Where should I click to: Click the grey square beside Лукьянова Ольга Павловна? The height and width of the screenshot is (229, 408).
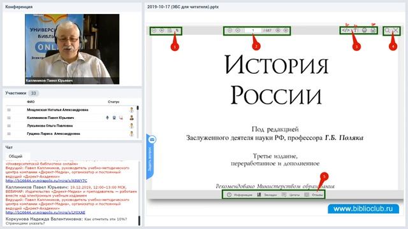(9, 126)
